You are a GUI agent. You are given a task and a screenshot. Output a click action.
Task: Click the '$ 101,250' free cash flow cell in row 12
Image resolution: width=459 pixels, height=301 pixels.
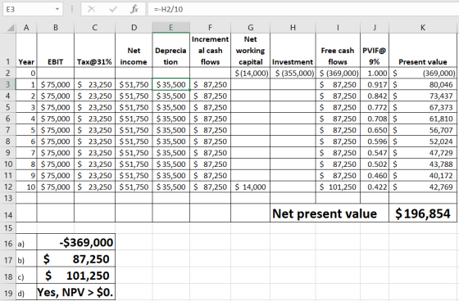338,186
